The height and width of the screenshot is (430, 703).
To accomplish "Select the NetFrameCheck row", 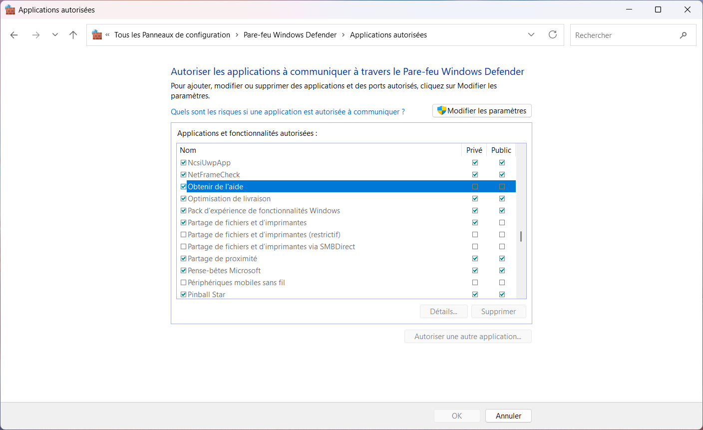I will click(x=347, y=175).
